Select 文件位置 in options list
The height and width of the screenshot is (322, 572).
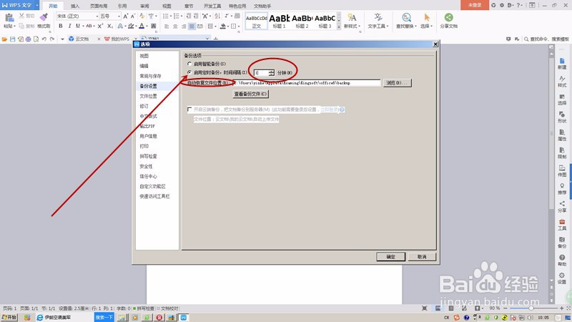point(148,96)
